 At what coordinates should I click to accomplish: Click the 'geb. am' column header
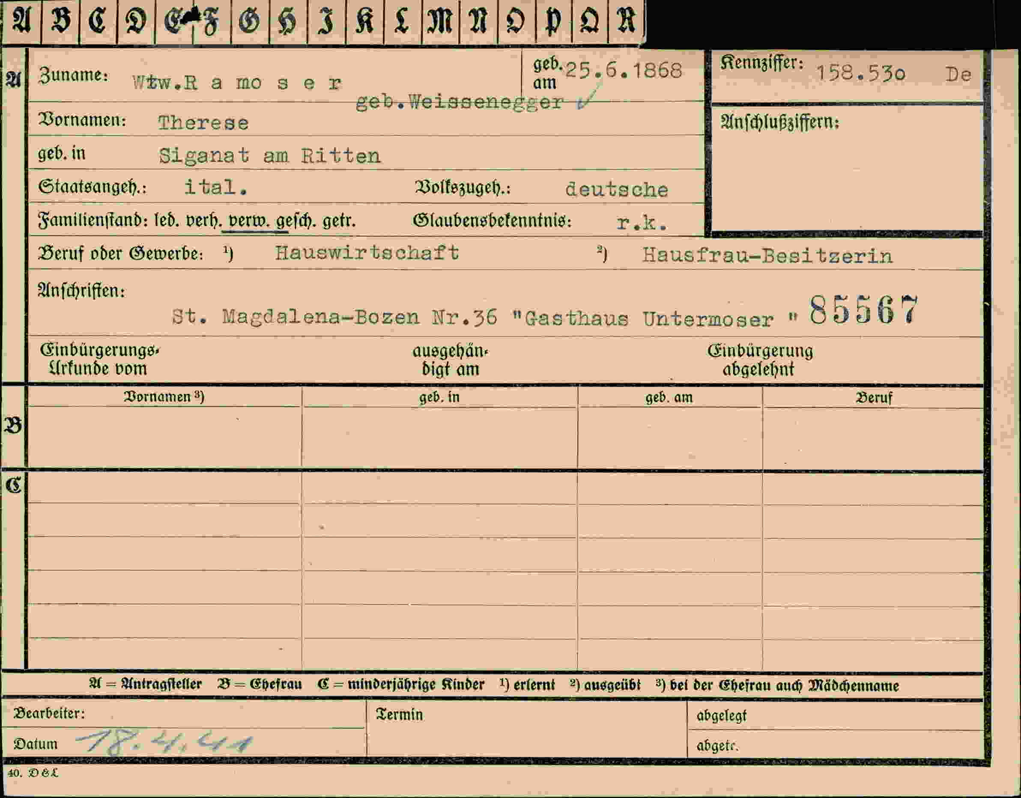pyautogui.click(x=669, y=398)
